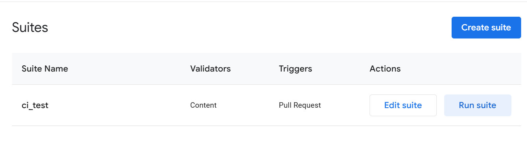Run the ci_test suite
The image size is (527, 152).
(x=477, y=105)
